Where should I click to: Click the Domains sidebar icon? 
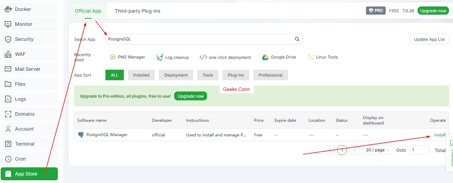pyautogui.click(x=9, y=114)
